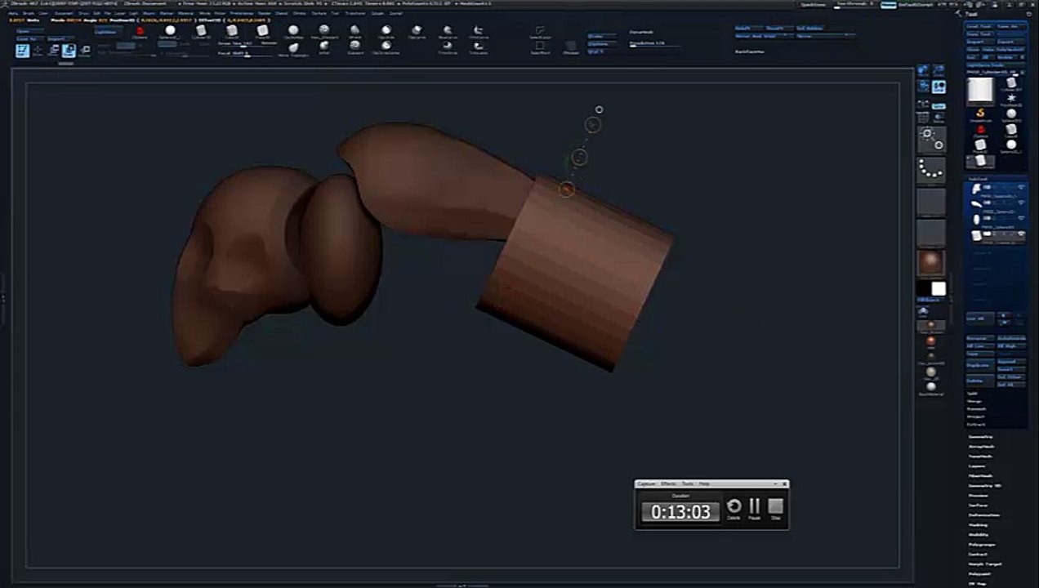
Task: Open the brown material sphere picker
Action: tap(931, 263)
